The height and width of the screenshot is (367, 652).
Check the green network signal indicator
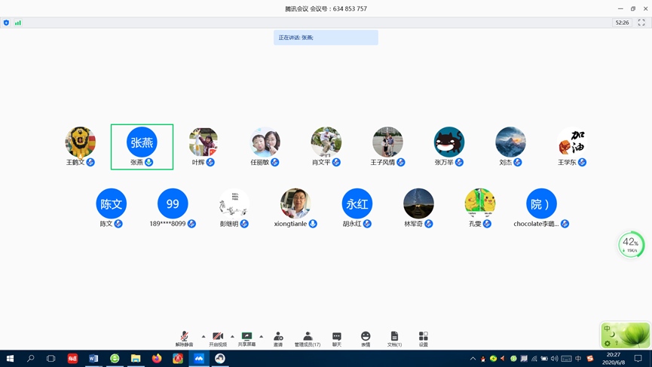(x=18, y=23)
